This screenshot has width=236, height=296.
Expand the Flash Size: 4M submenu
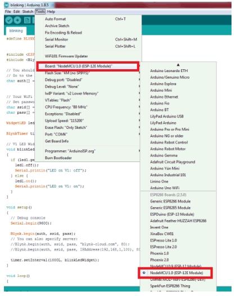coord(88,73)
